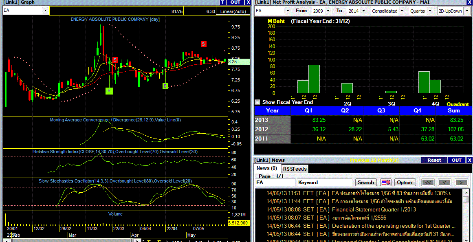The width and height of the screenshot is (473, 242).
Task: Click OUT button in the Graph window
Action: click(235, 2)
